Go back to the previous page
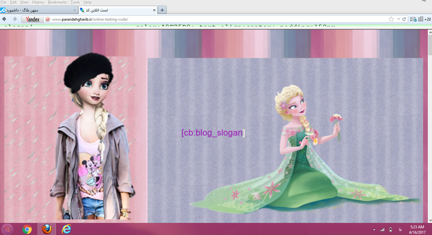The image size is (432, 235). (x=4, y=19)
